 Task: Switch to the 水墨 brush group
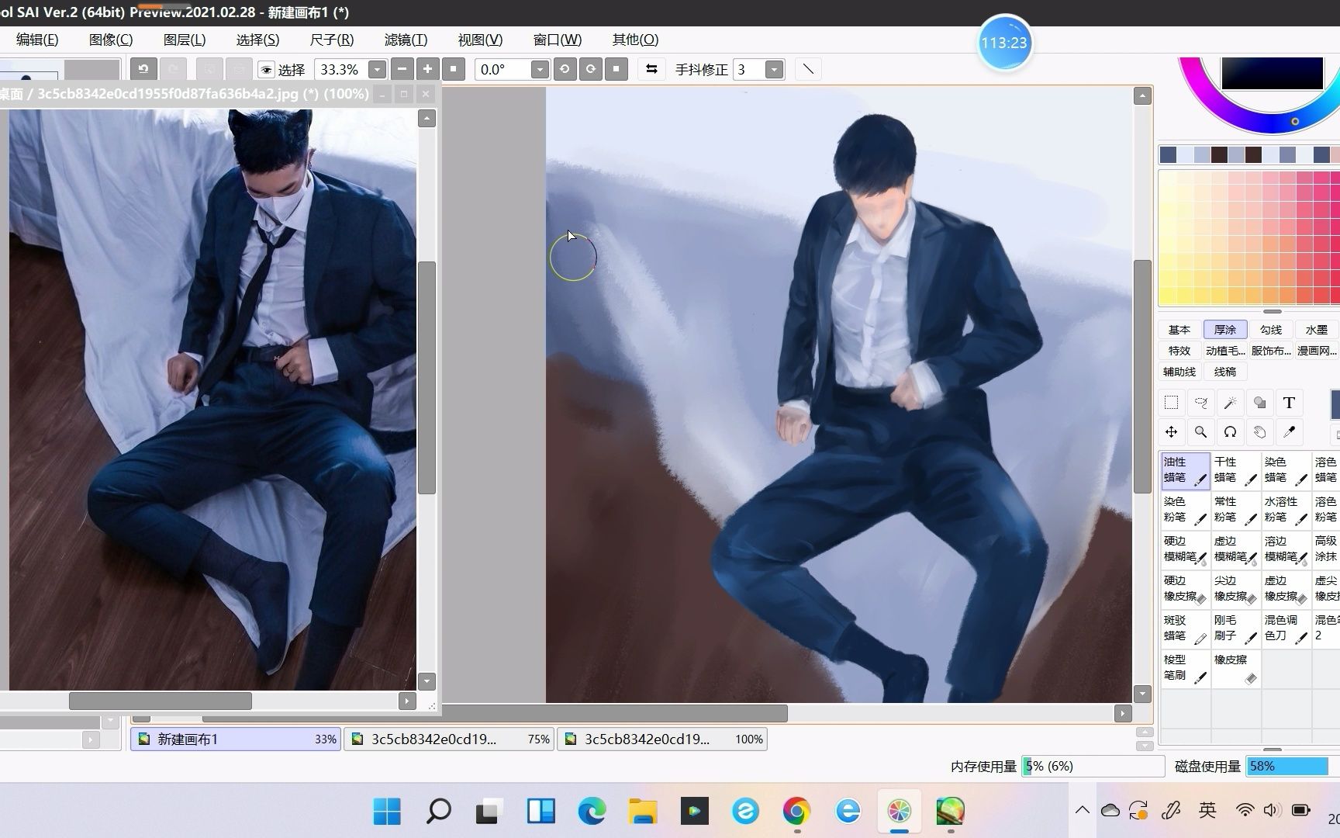pyautogui.click(x=1317, y=330)
